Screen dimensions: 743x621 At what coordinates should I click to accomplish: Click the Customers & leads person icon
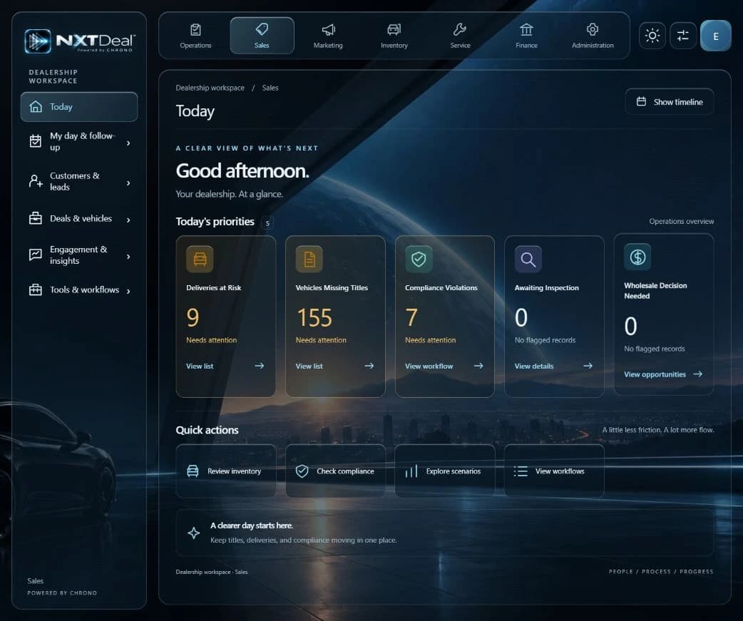(x=36, y=181)
